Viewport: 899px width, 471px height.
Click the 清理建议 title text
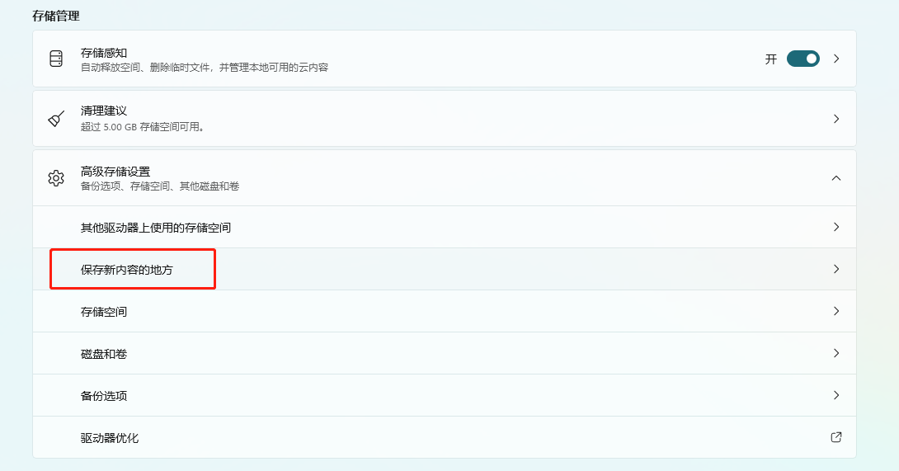click(x=104, y=111)
